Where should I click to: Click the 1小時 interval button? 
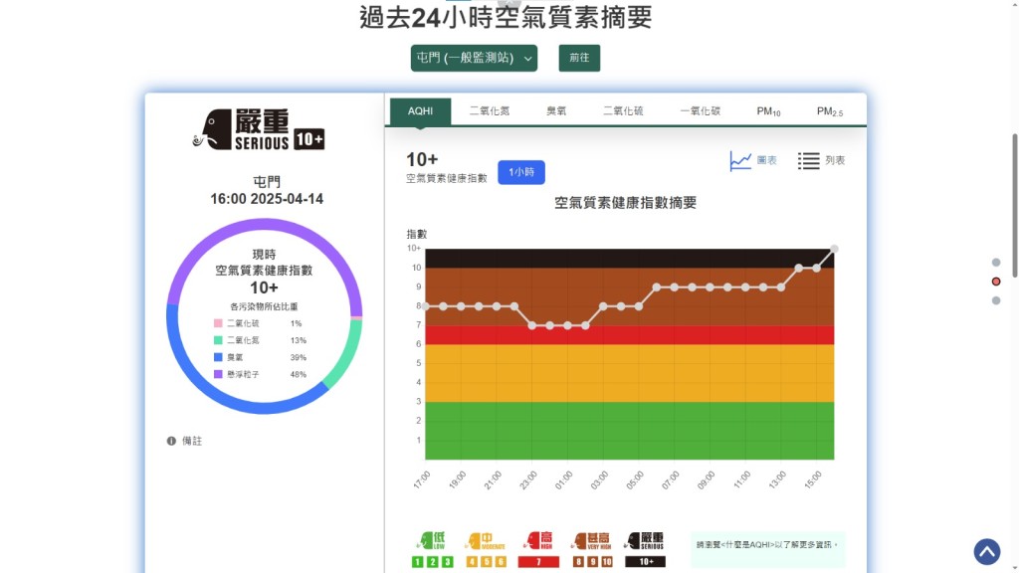coord(521,172)
